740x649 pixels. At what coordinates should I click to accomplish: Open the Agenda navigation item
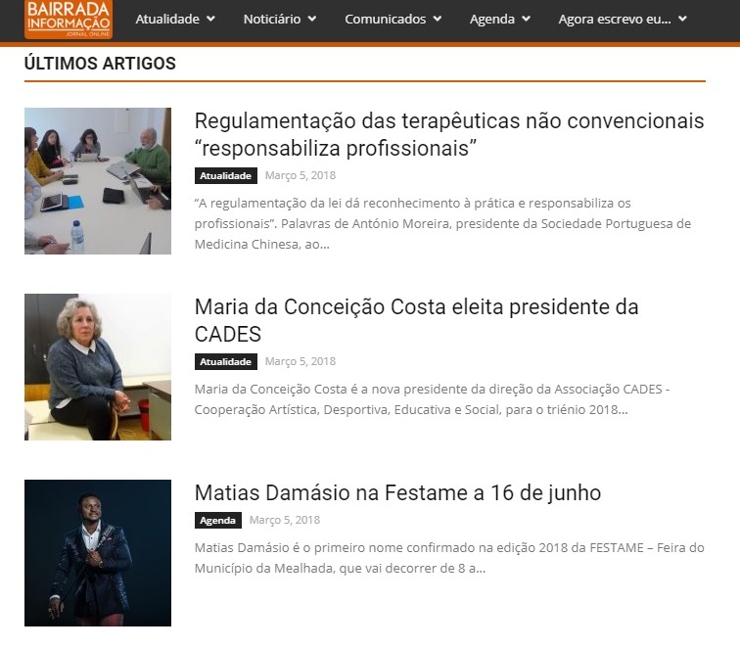pyautogui.click(x=491, y=19)
